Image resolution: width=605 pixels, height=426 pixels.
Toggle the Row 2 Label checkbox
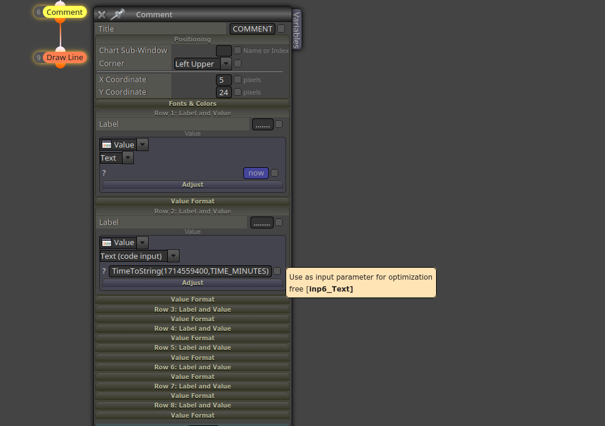point(279,223)
